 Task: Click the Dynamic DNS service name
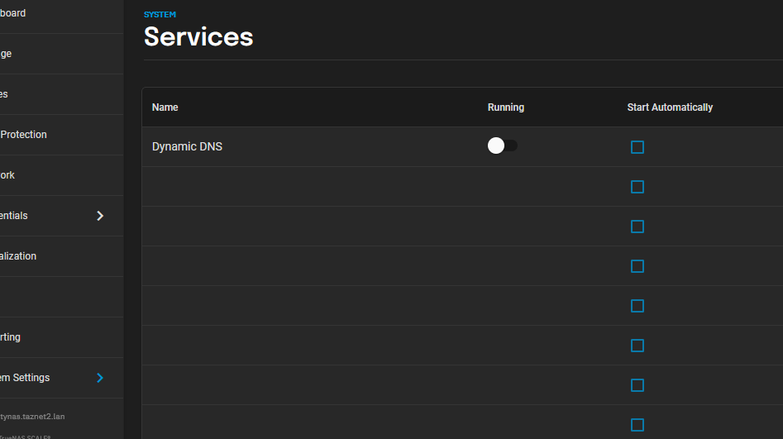pos(187,147)
